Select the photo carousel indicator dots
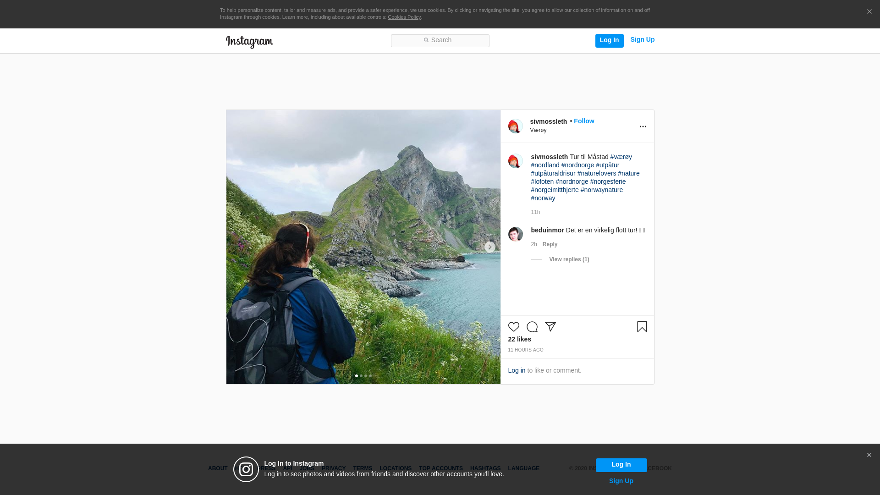 click(x=363, y=376)
